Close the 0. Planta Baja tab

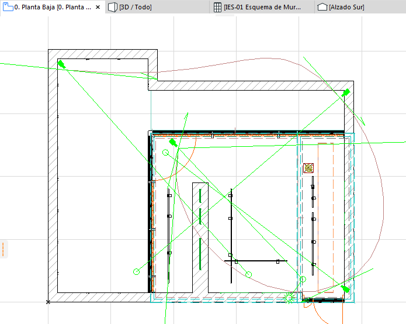click(x=98, y=7)
